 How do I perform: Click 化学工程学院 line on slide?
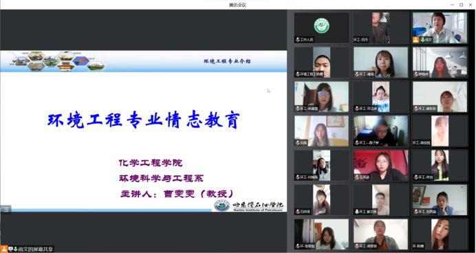[x=151, y=163]
